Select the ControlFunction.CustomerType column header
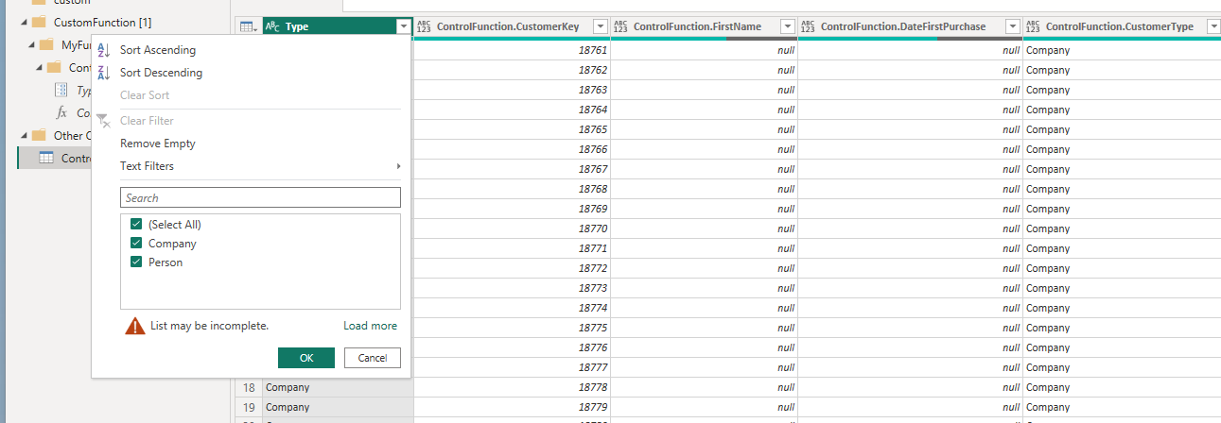This screenshot has height=423, width=1221. (1122, 27)
